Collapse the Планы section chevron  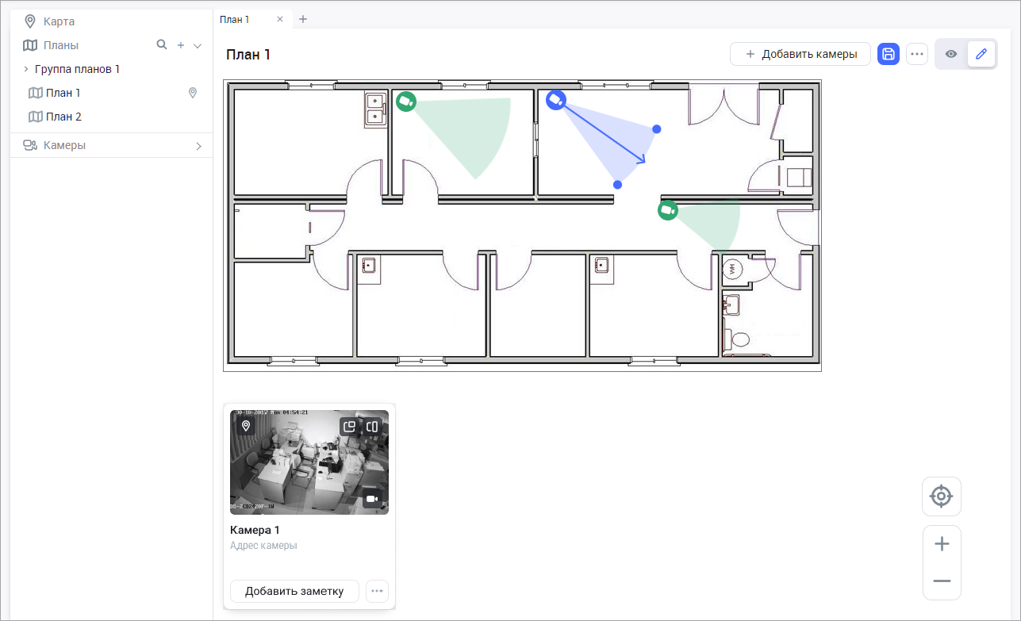click(x=198, y=46)
